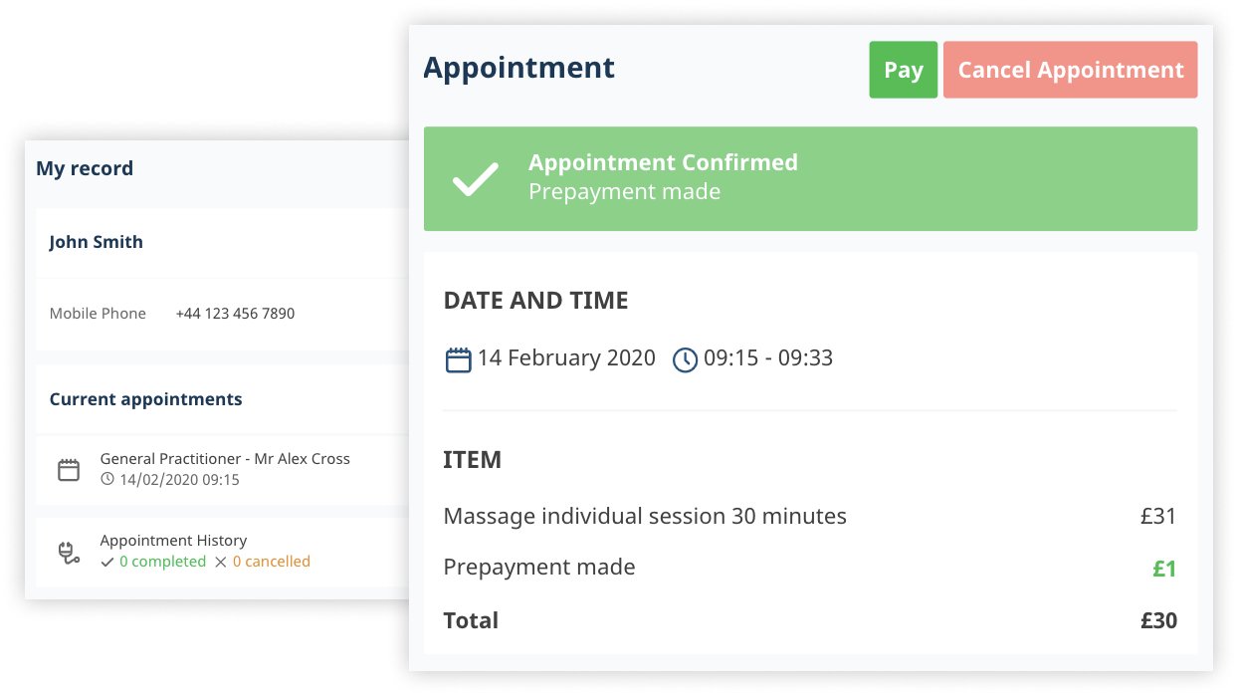This screenshot has height=696, width=1238.
Task: Click the clock icon beside 09:15 - 09:33
Action: tap(685, 359)
